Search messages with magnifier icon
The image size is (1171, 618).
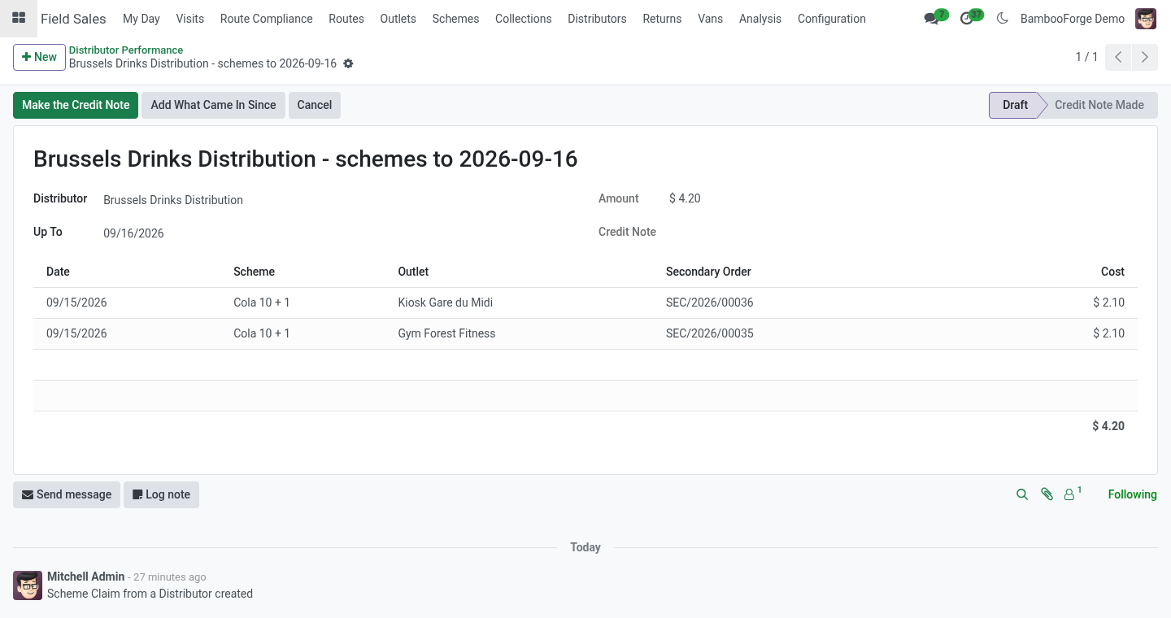coord(1022,494)
